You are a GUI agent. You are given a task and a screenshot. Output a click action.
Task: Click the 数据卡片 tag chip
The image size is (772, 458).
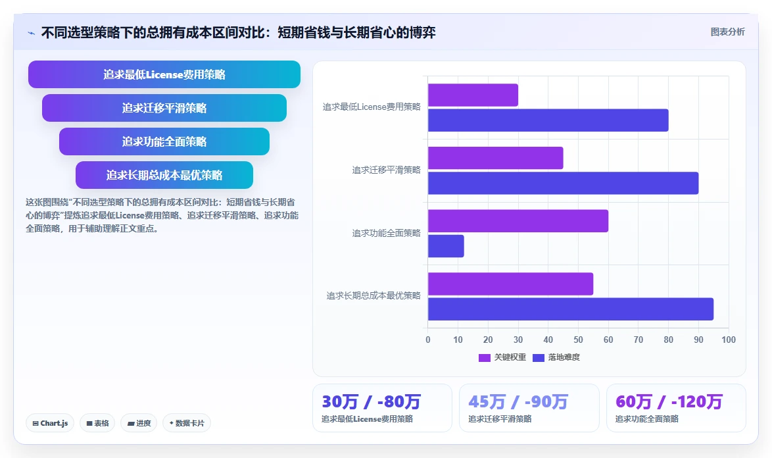tap(187, 423)
